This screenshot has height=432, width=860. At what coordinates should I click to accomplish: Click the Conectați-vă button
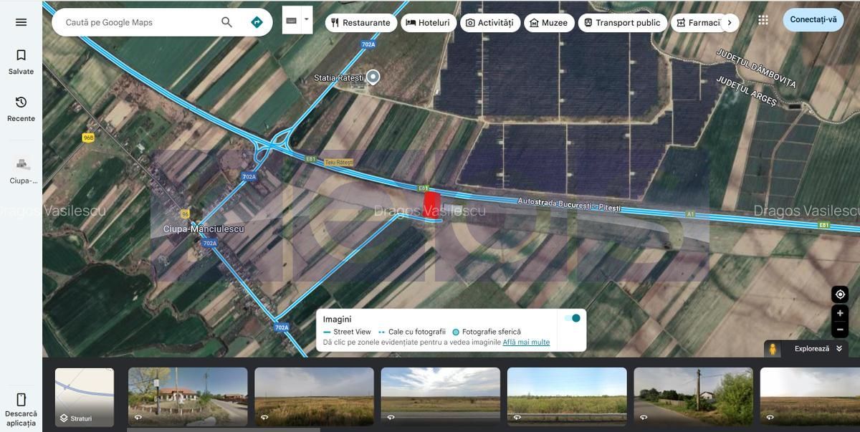[x=814, y=19]
